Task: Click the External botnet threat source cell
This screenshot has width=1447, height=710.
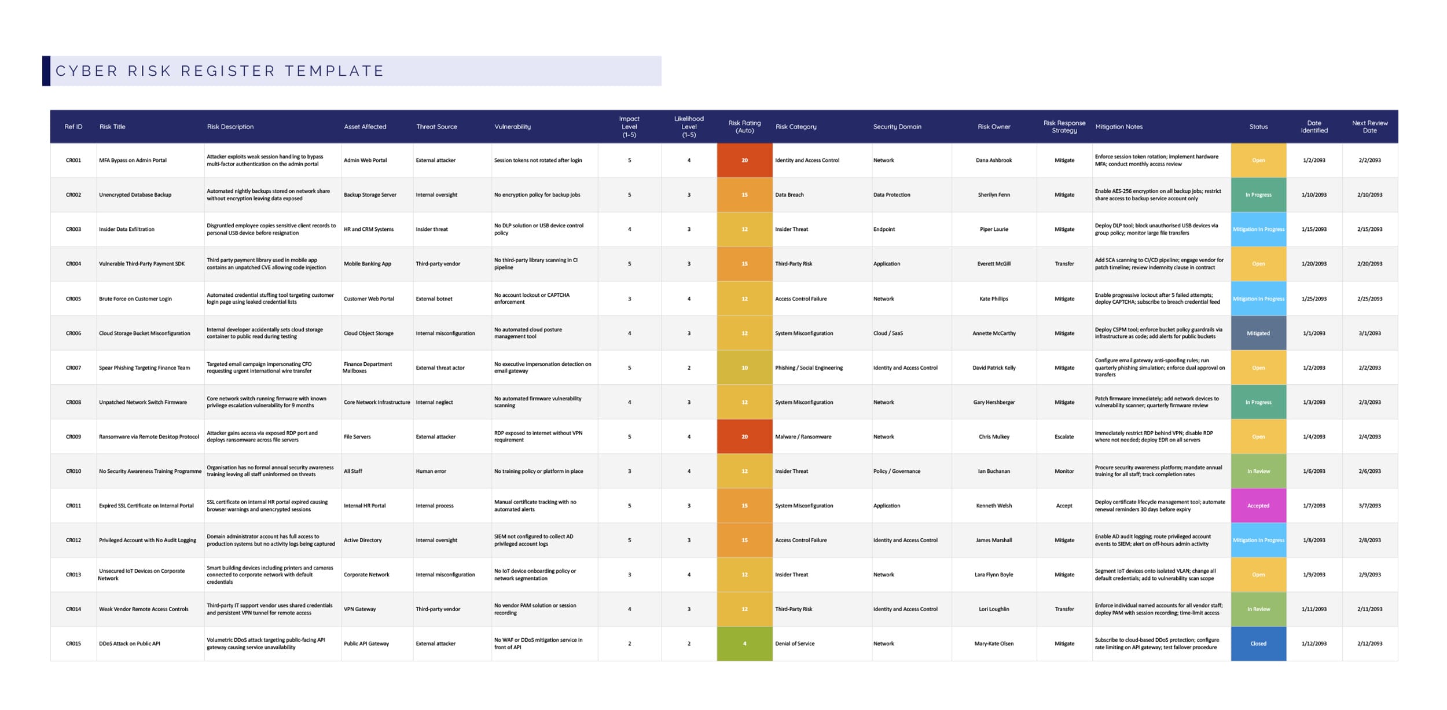Action: click(435, 299)
